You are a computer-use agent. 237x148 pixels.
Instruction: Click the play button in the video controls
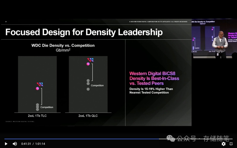click(x=6, y=144)
